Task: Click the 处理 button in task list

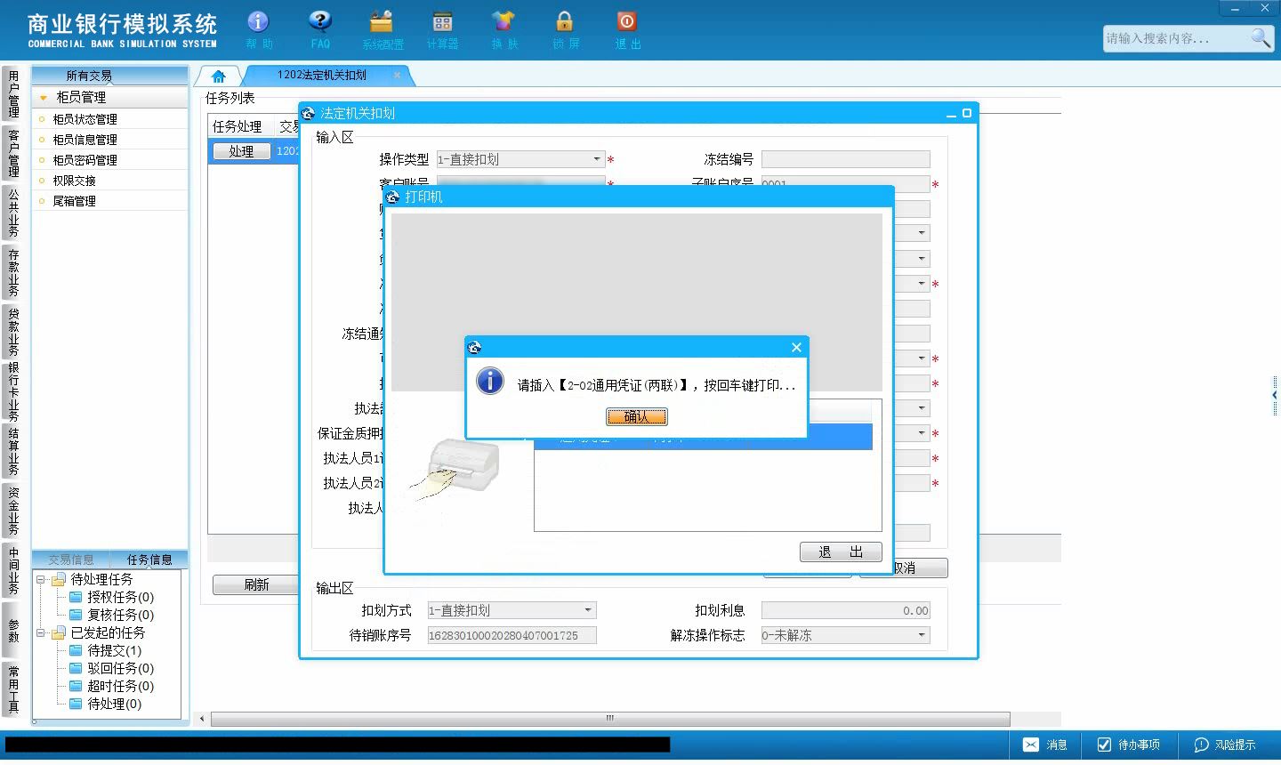Action: 241,151
